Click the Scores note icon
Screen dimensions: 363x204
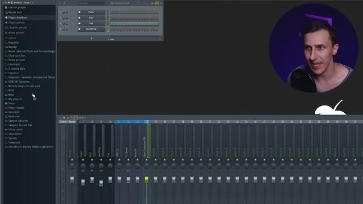(6, 38)
